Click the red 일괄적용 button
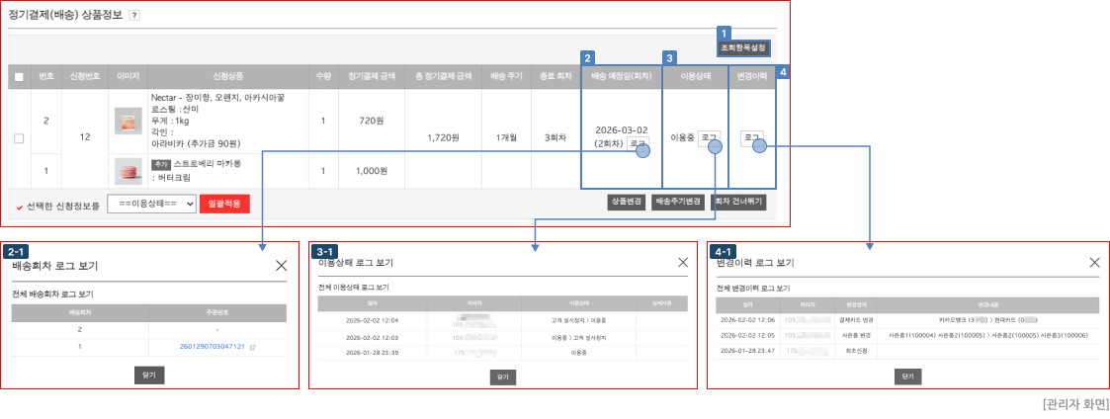 click(x=224, y=204)
